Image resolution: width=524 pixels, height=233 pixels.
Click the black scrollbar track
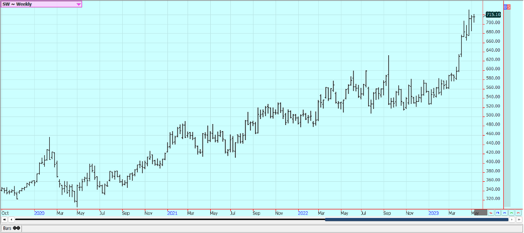170,219
